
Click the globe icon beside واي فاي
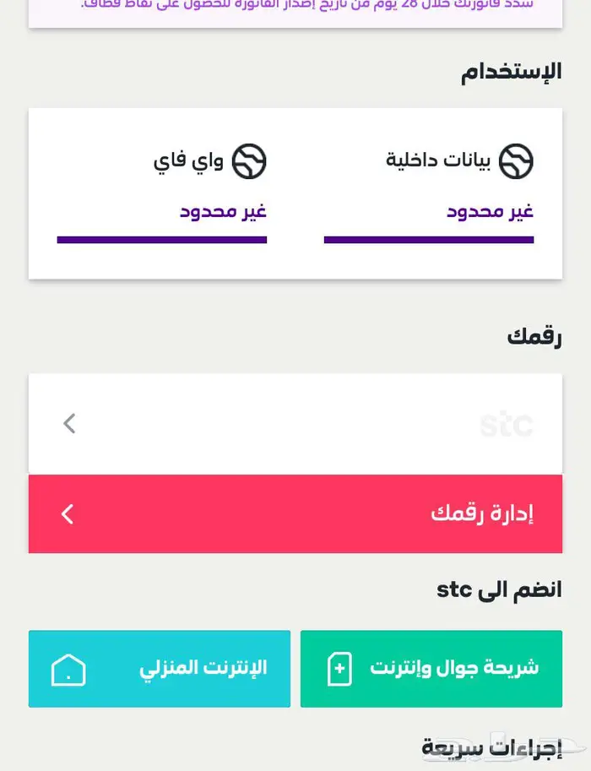click(249, 161)
